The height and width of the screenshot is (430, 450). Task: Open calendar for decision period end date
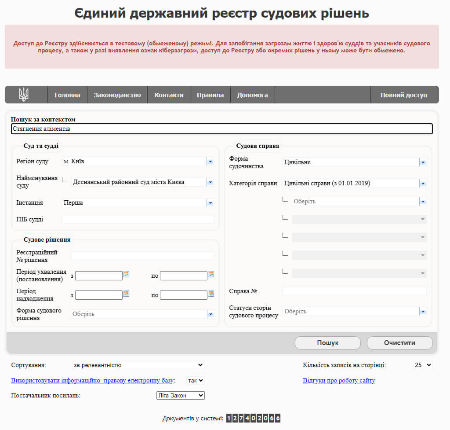(x=211, y=275)
